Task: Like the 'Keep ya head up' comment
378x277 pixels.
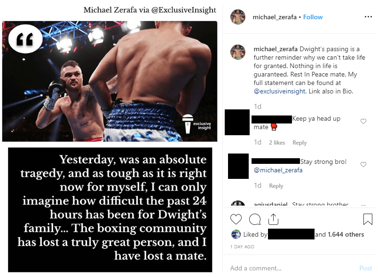Action: coord(363,121)
